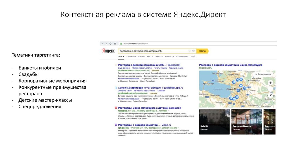Show next restaurant photos with chevron
The width and height of the screenshot is (286, 160).
272,122
